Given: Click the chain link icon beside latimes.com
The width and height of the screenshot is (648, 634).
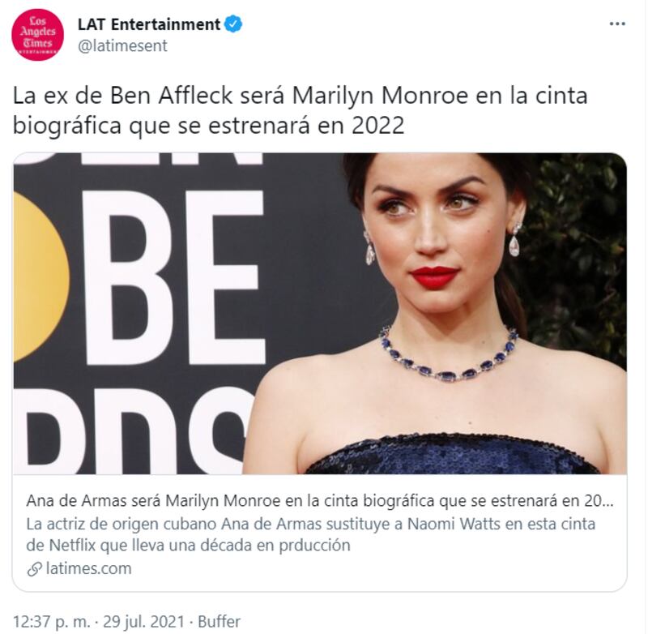Looking at the screenshot, I should [34, 569].
